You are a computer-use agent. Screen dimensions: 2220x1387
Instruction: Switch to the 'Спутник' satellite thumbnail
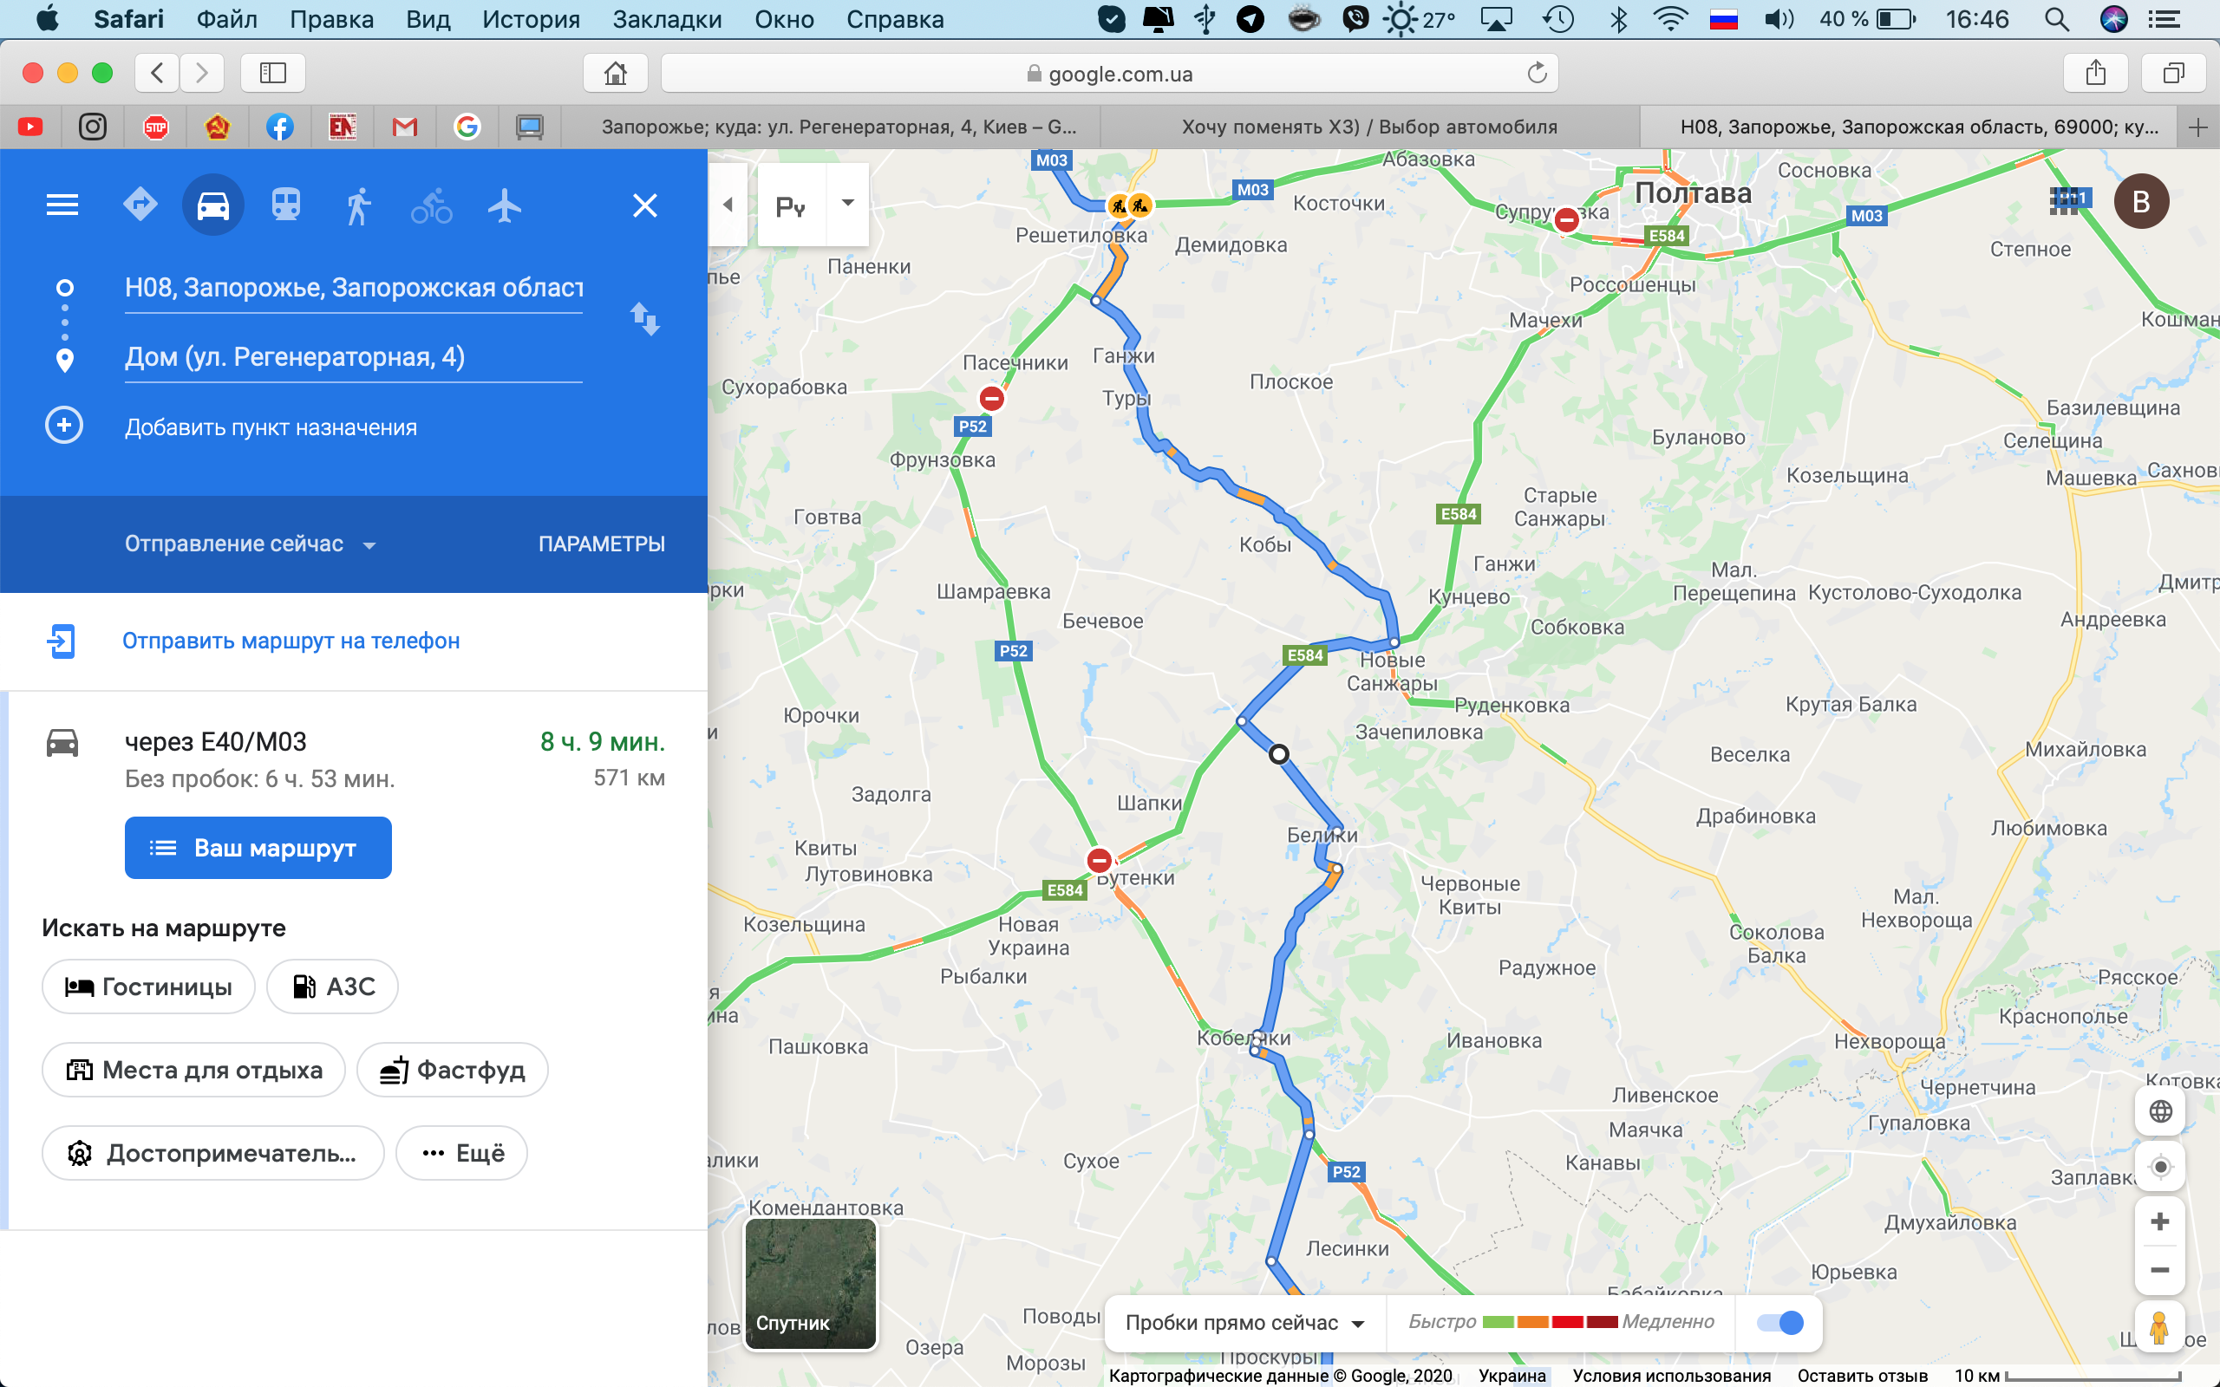(811, 1283)
